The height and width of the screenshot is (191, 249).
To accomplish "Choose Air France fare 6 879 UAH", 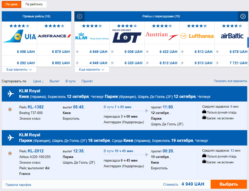I will pos(61,52).
